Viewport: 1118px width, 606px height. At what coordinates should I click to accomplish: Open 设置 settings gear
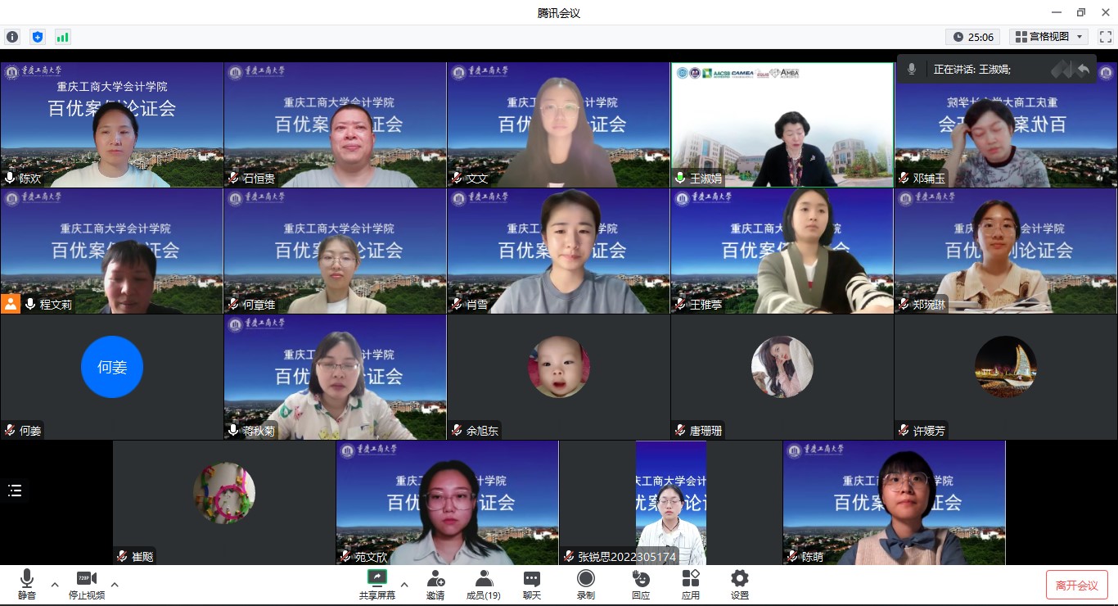point(740,585)
